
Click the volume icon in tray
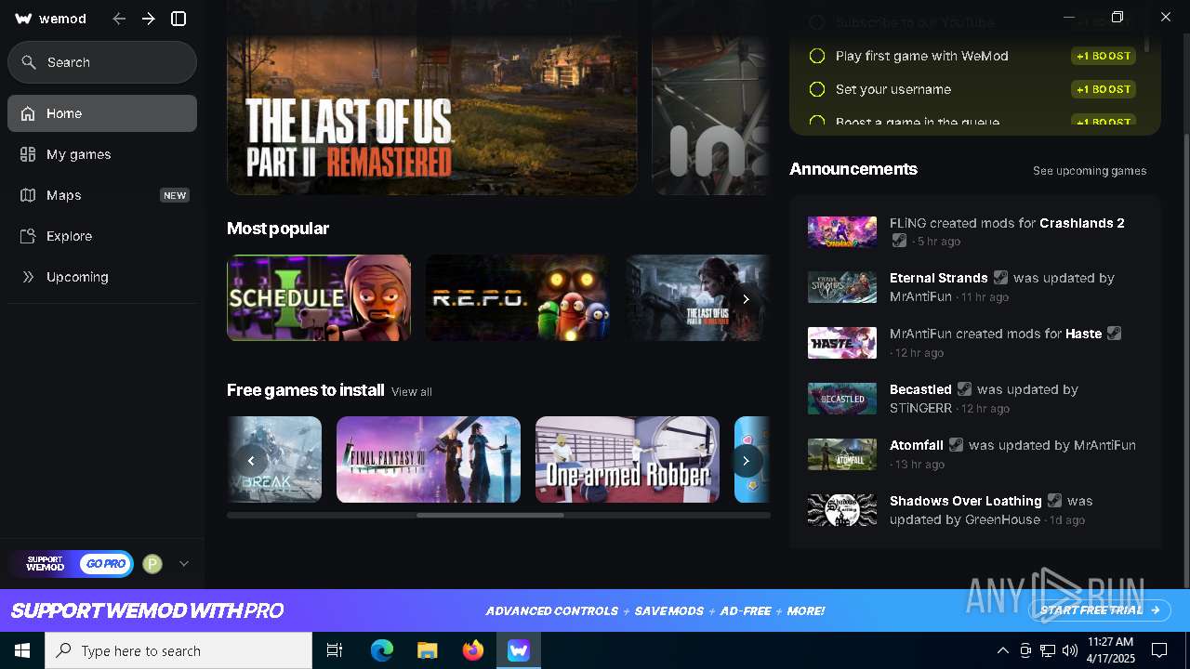pyautogui.click(x=1070, y=650)
